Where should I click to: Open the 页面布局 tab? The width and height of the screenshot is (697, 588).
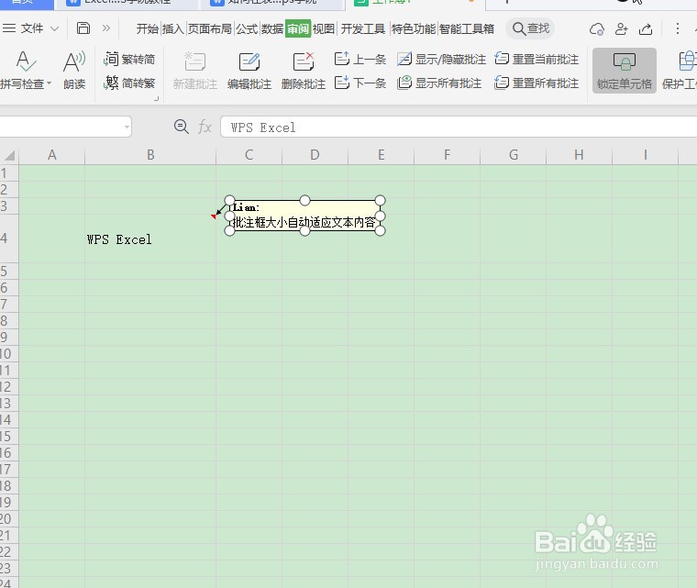coord(210,29)
